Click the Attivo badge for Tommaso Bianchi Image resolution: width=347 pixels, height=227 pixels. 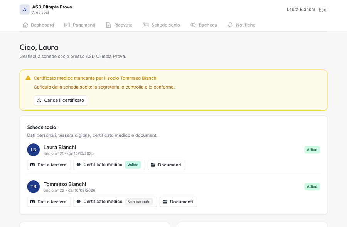(x=312, y=187)
